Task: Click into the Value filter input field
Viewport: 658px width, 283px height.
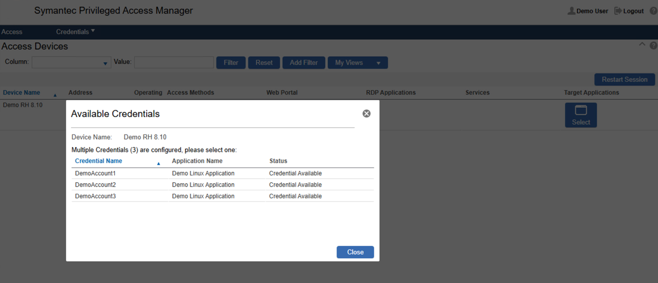Action: (174, 63)
